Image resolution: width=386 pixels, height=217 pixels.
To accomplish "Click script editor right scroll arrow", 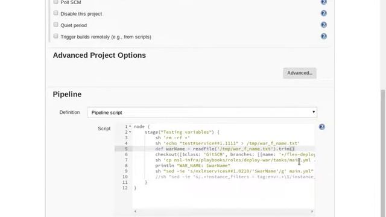I will [x=312, y=212].
